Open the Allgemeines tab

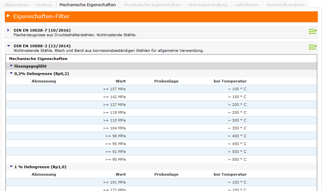pos(16,5)
